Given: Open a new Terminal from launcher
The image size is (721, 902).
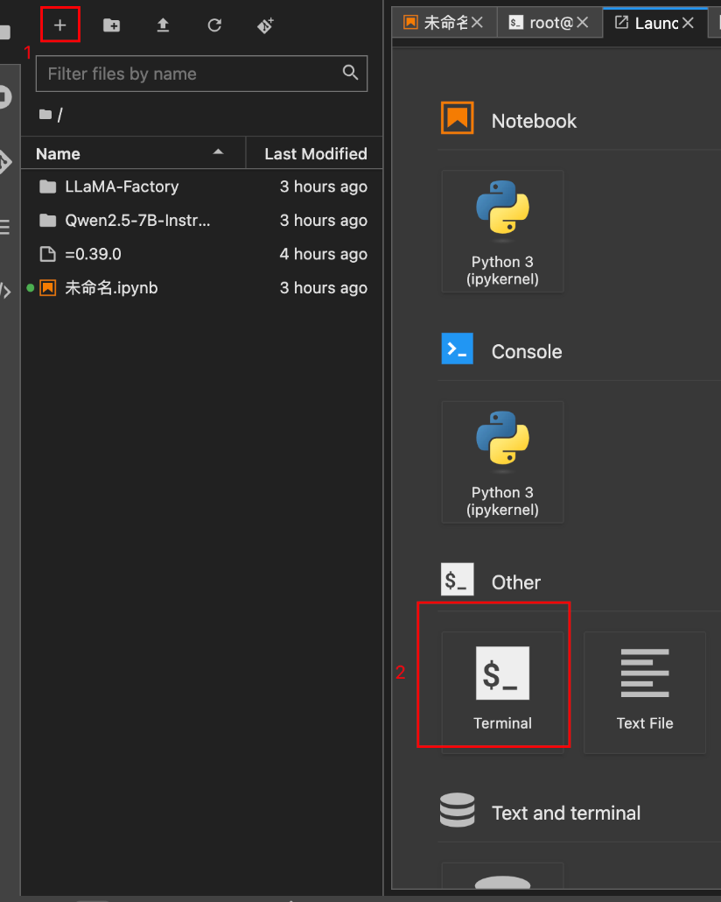Looking at the screenshot, I should coord(502,693).
